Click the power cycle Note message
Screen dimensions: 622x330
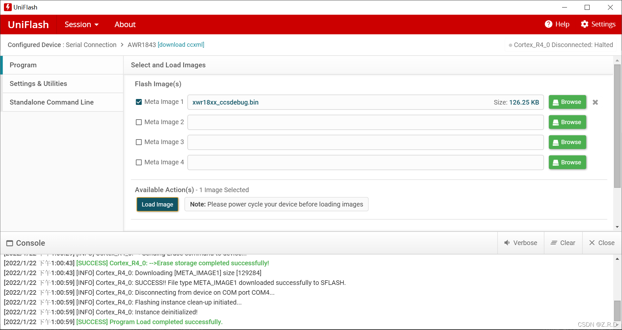pyautogui.click(x=276, y=204)
